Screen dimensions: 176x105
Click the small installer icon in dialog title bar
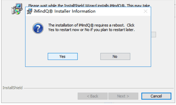(x=30, y=11)
